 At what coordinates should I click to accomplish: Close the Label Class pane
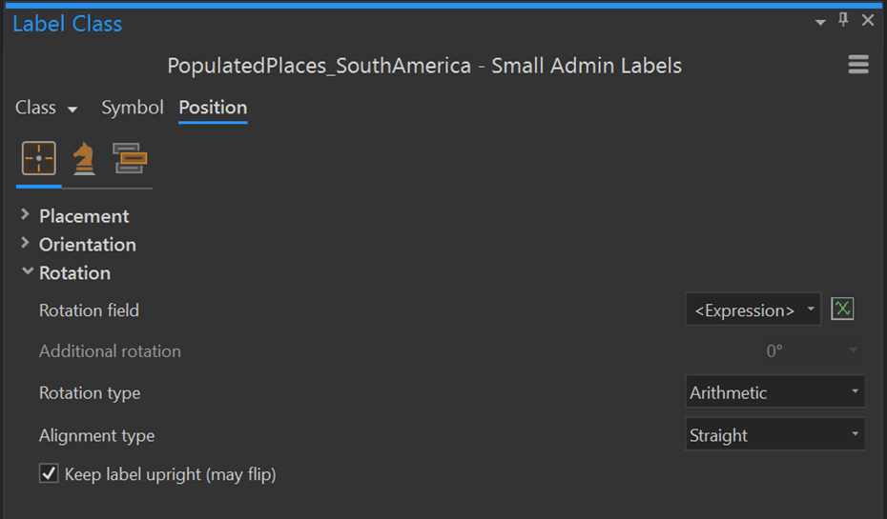coord(868,20)
